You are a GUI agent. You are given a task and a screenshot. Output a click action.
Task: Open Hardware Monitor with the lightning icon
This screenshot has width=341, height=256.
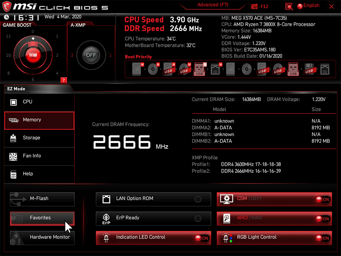[x=42, y=237]
